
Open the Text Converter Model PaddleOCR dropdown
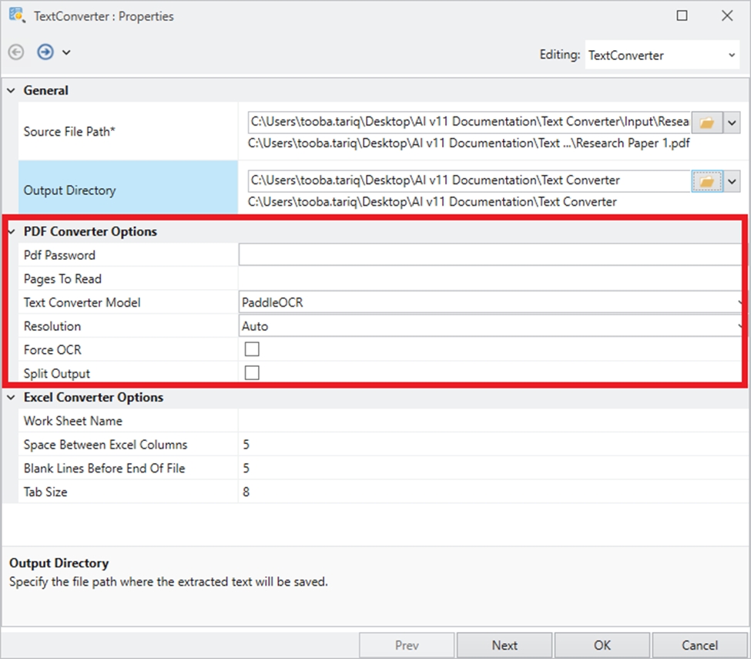(491, 302)
